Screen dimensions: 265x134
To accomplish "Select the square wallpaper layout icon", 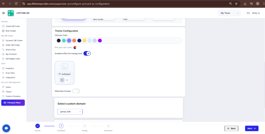I will pyautogui.click(x=62, y=80).
